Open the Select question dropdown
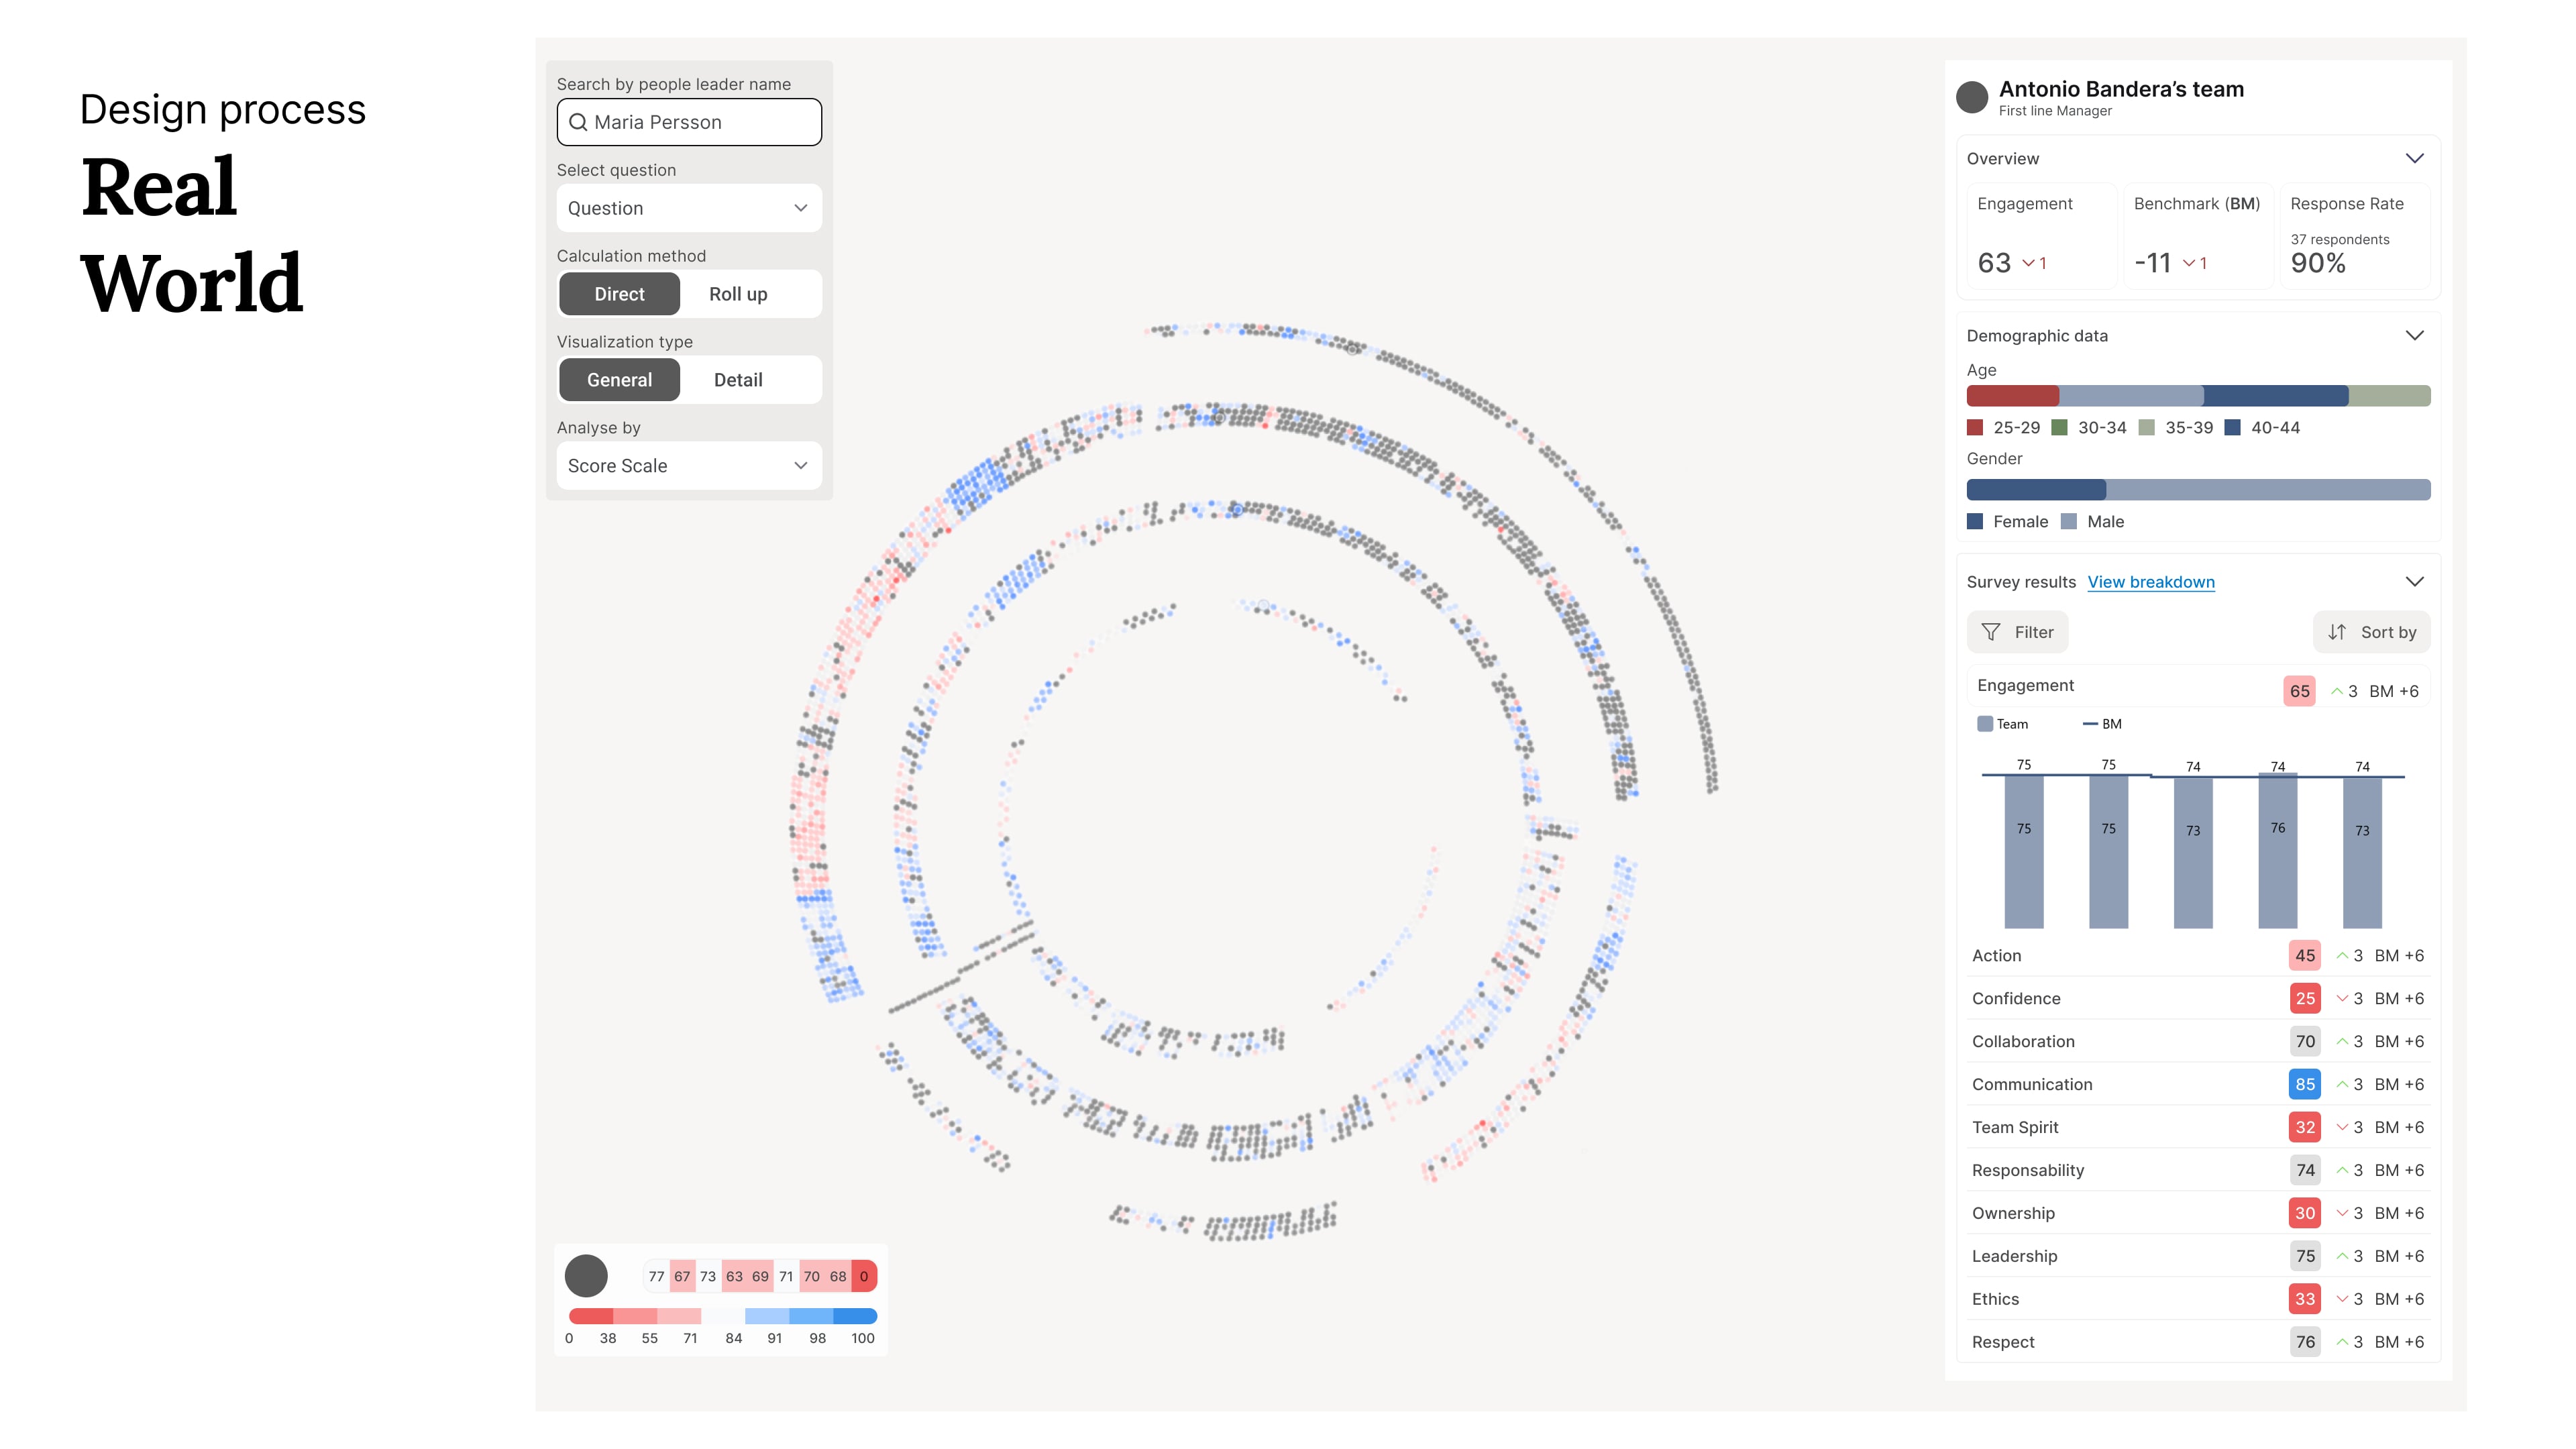The image size is (2576, 1449). click(689, 208)
